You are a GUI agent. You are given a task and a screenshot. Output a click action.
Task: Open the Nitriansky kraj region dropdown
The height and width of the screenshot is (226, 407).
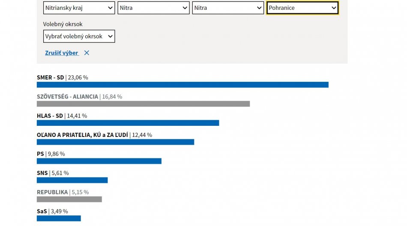click(x=79, y=8)
